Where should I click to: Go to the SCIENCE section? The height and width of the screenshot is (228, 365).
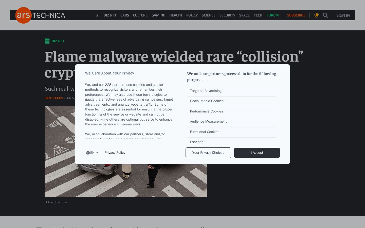(x=209, y=15)
